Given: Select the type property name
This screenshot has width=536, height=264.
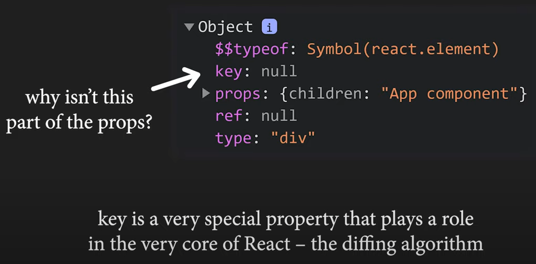Looking at the screenshot, I should click(233, 139).
